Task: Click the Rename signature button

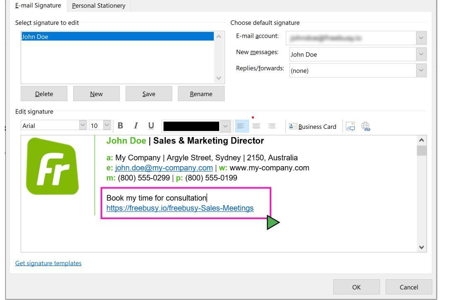Action: pyautogui.click(x=201, y=94)
